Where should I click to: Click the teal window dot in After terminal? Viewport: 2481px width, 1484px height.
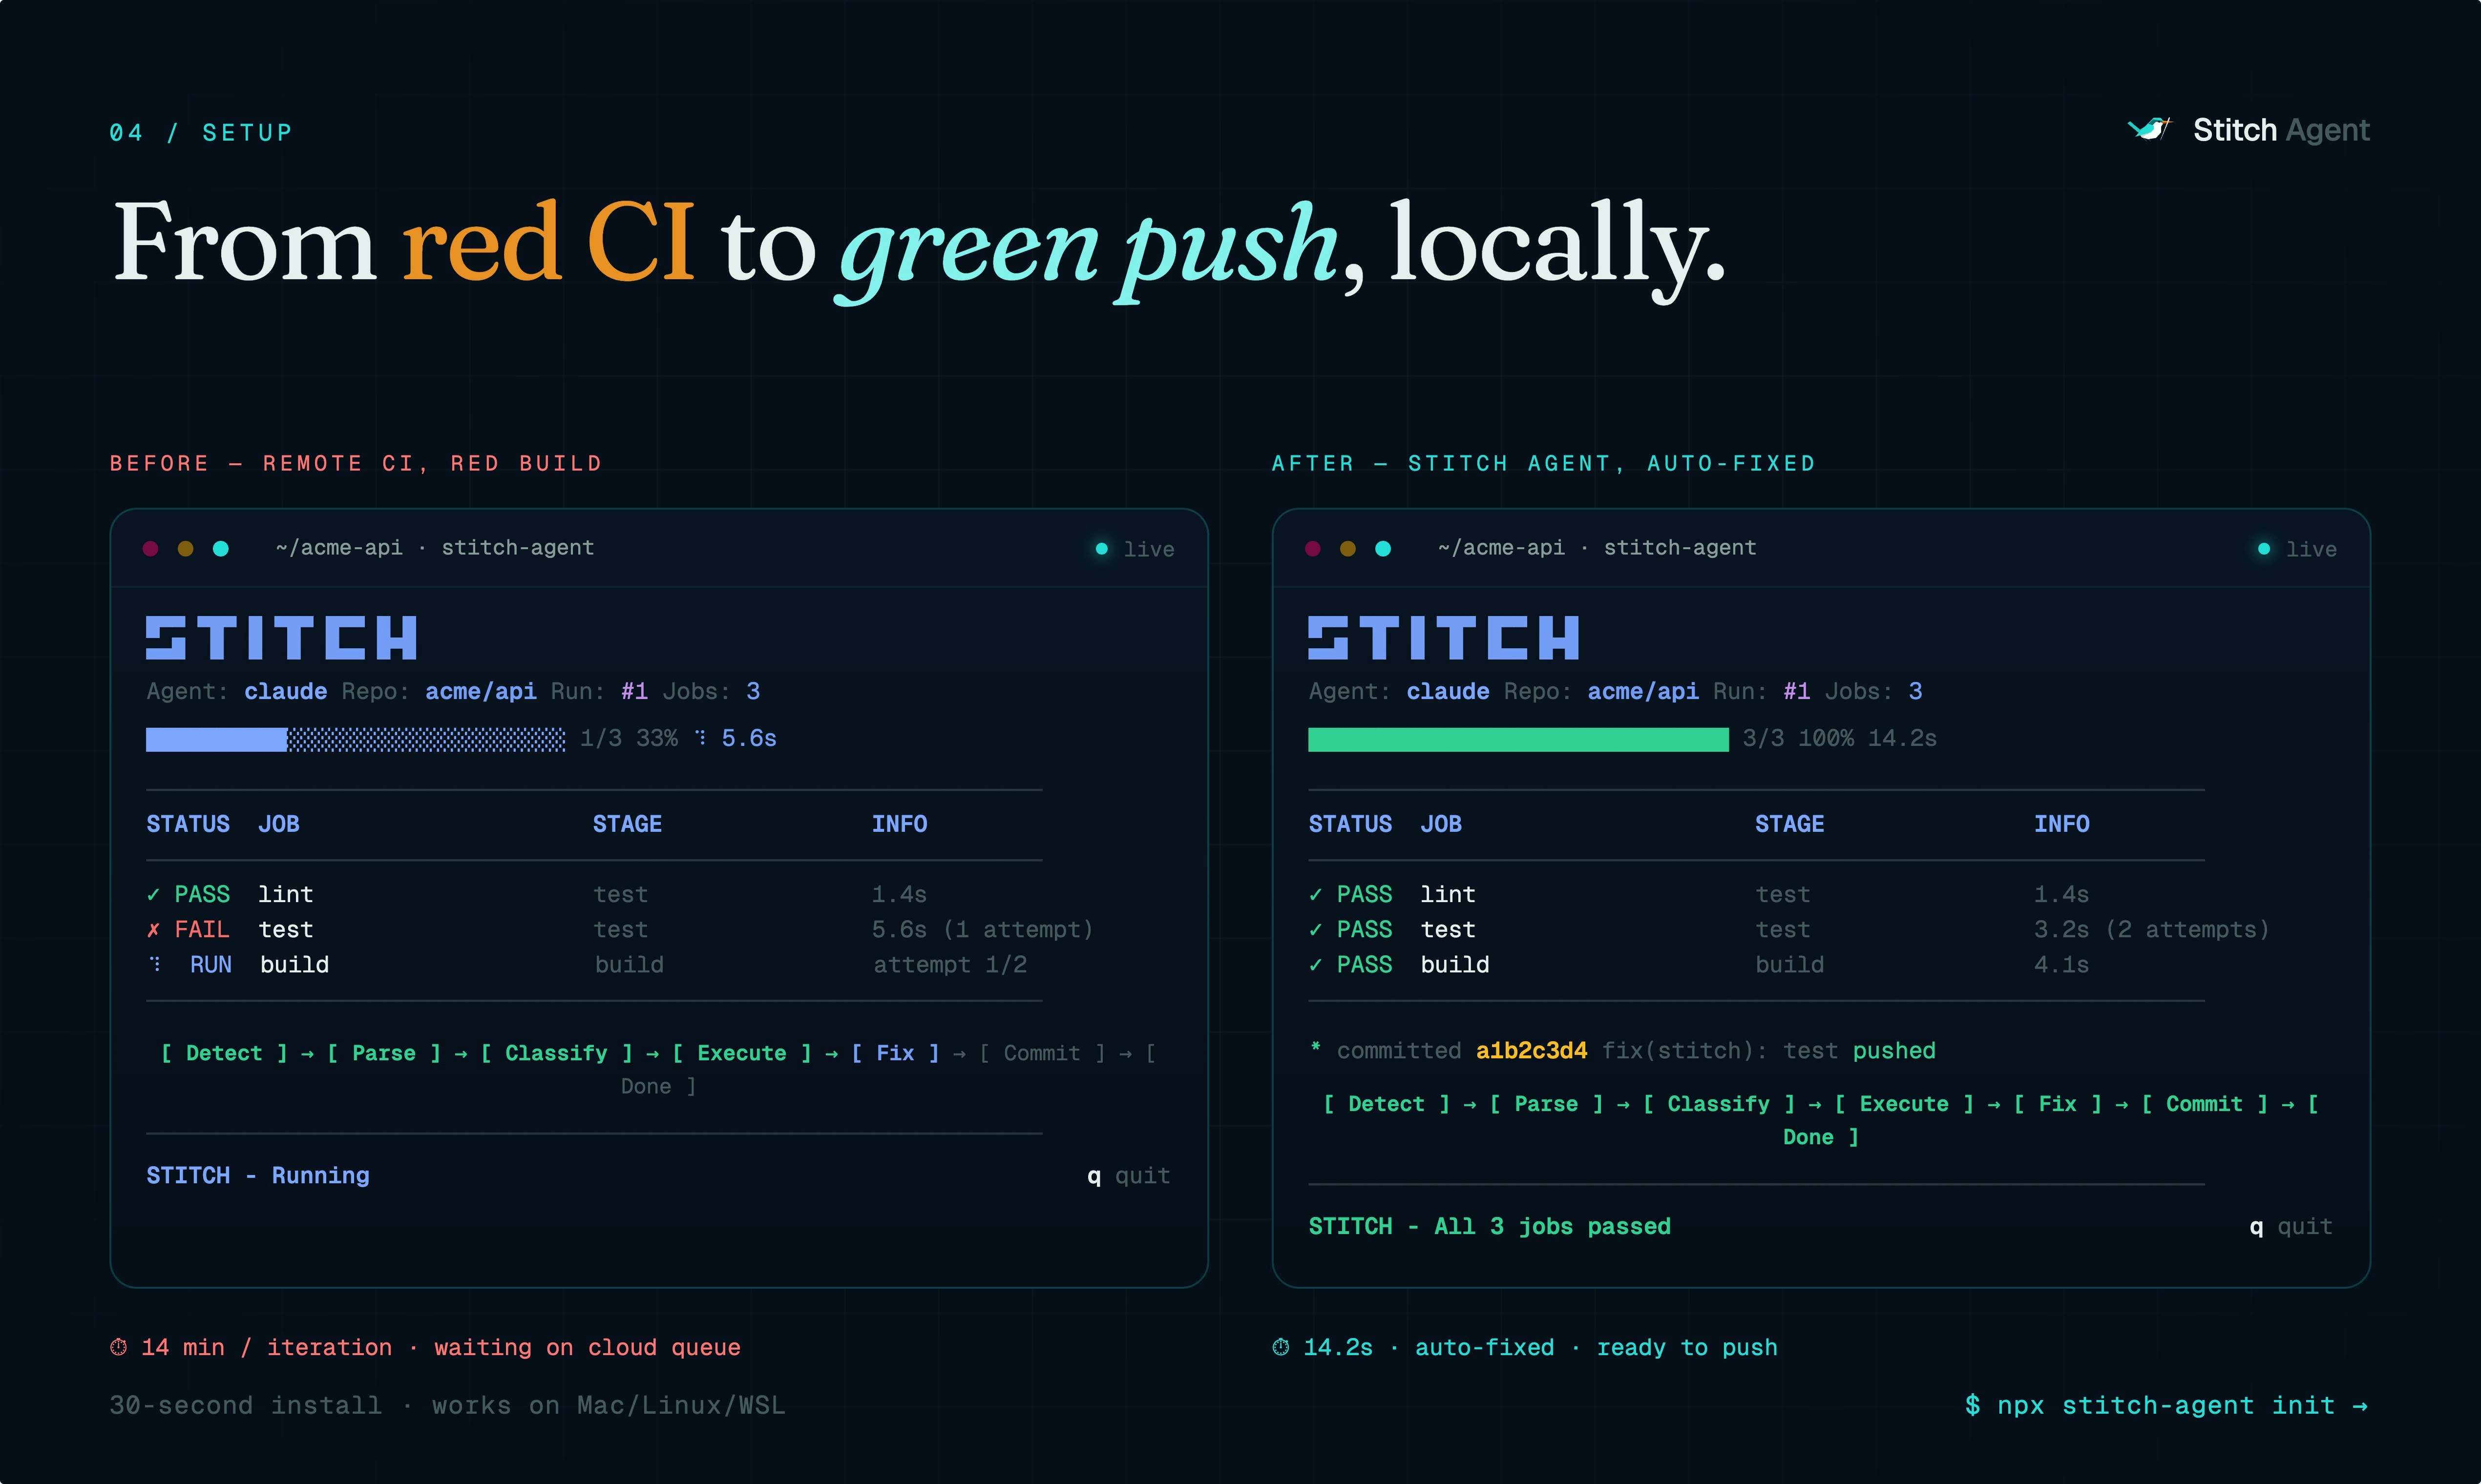point(1384,548)
